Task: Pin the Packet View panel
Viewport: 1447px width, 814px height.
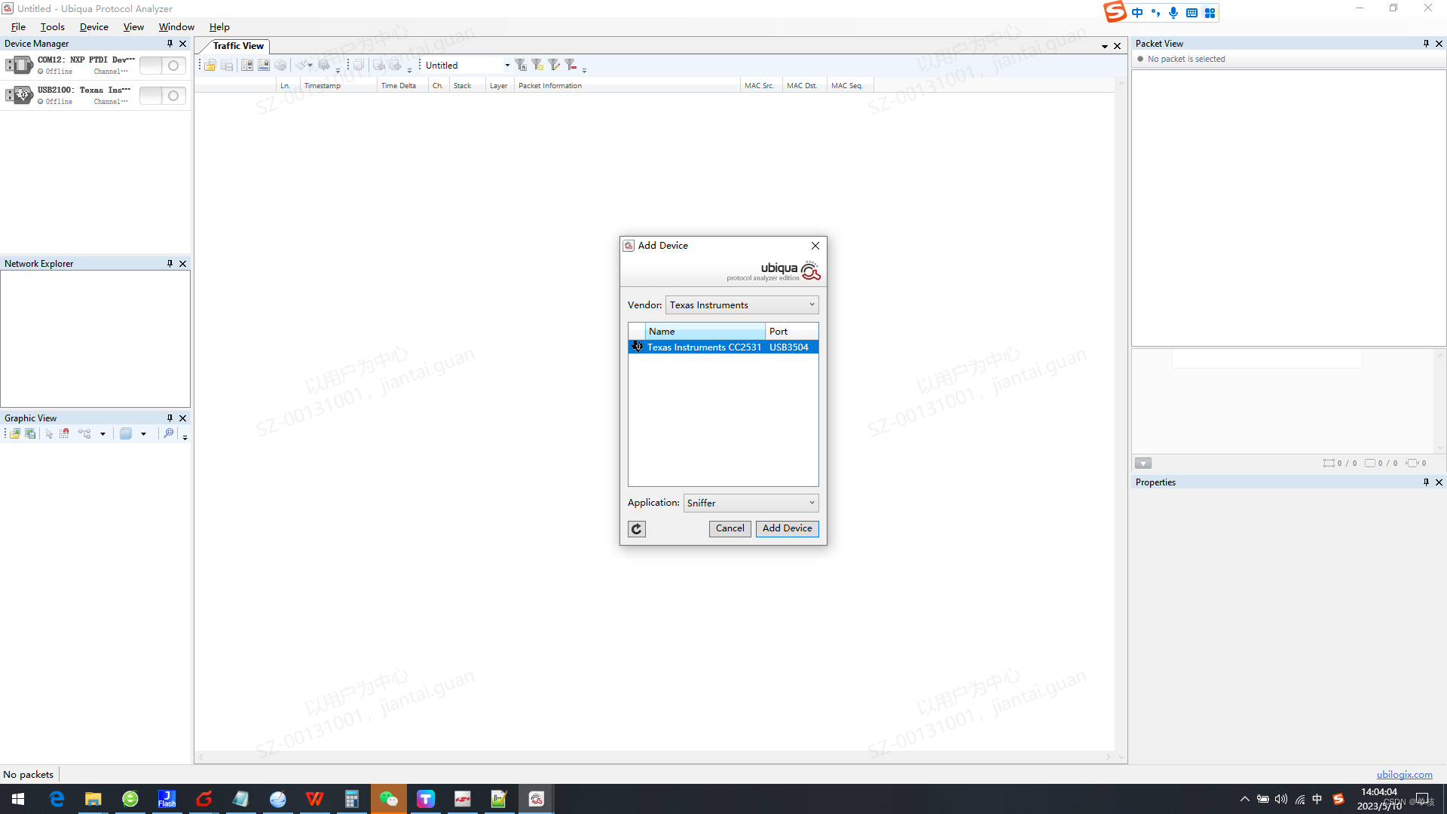Action: [x=1426, y=44]
